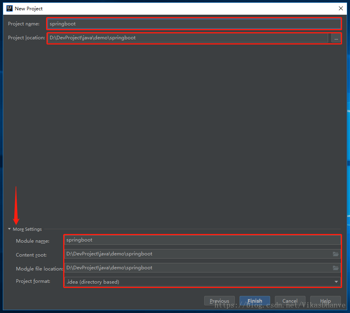Screen dimensions: 350x313
Task: Click the 'Project format:' label
Action: [x=33, y=281]
